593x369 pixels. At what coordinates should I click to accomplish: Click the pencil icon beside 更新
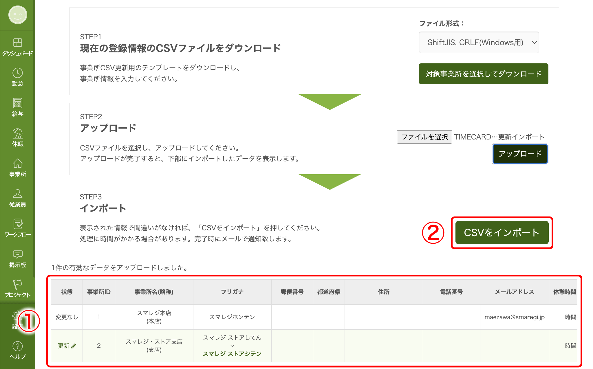pyautogui.click(x=74, y=346)
